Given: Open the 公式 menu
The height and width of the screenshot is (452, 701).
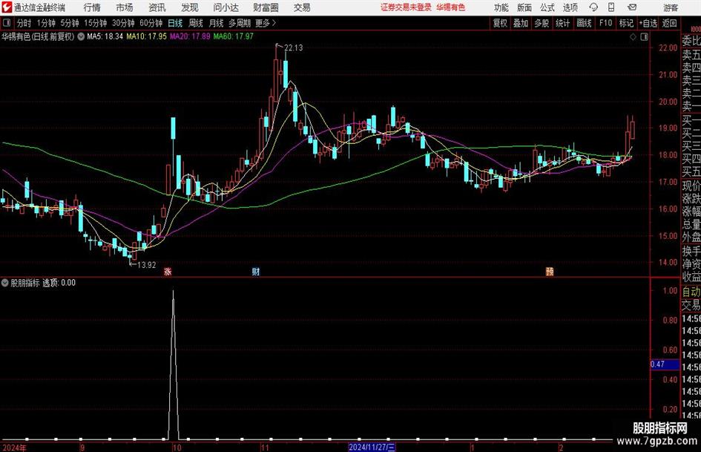Looking at the screenshot, I should (547, 7).
